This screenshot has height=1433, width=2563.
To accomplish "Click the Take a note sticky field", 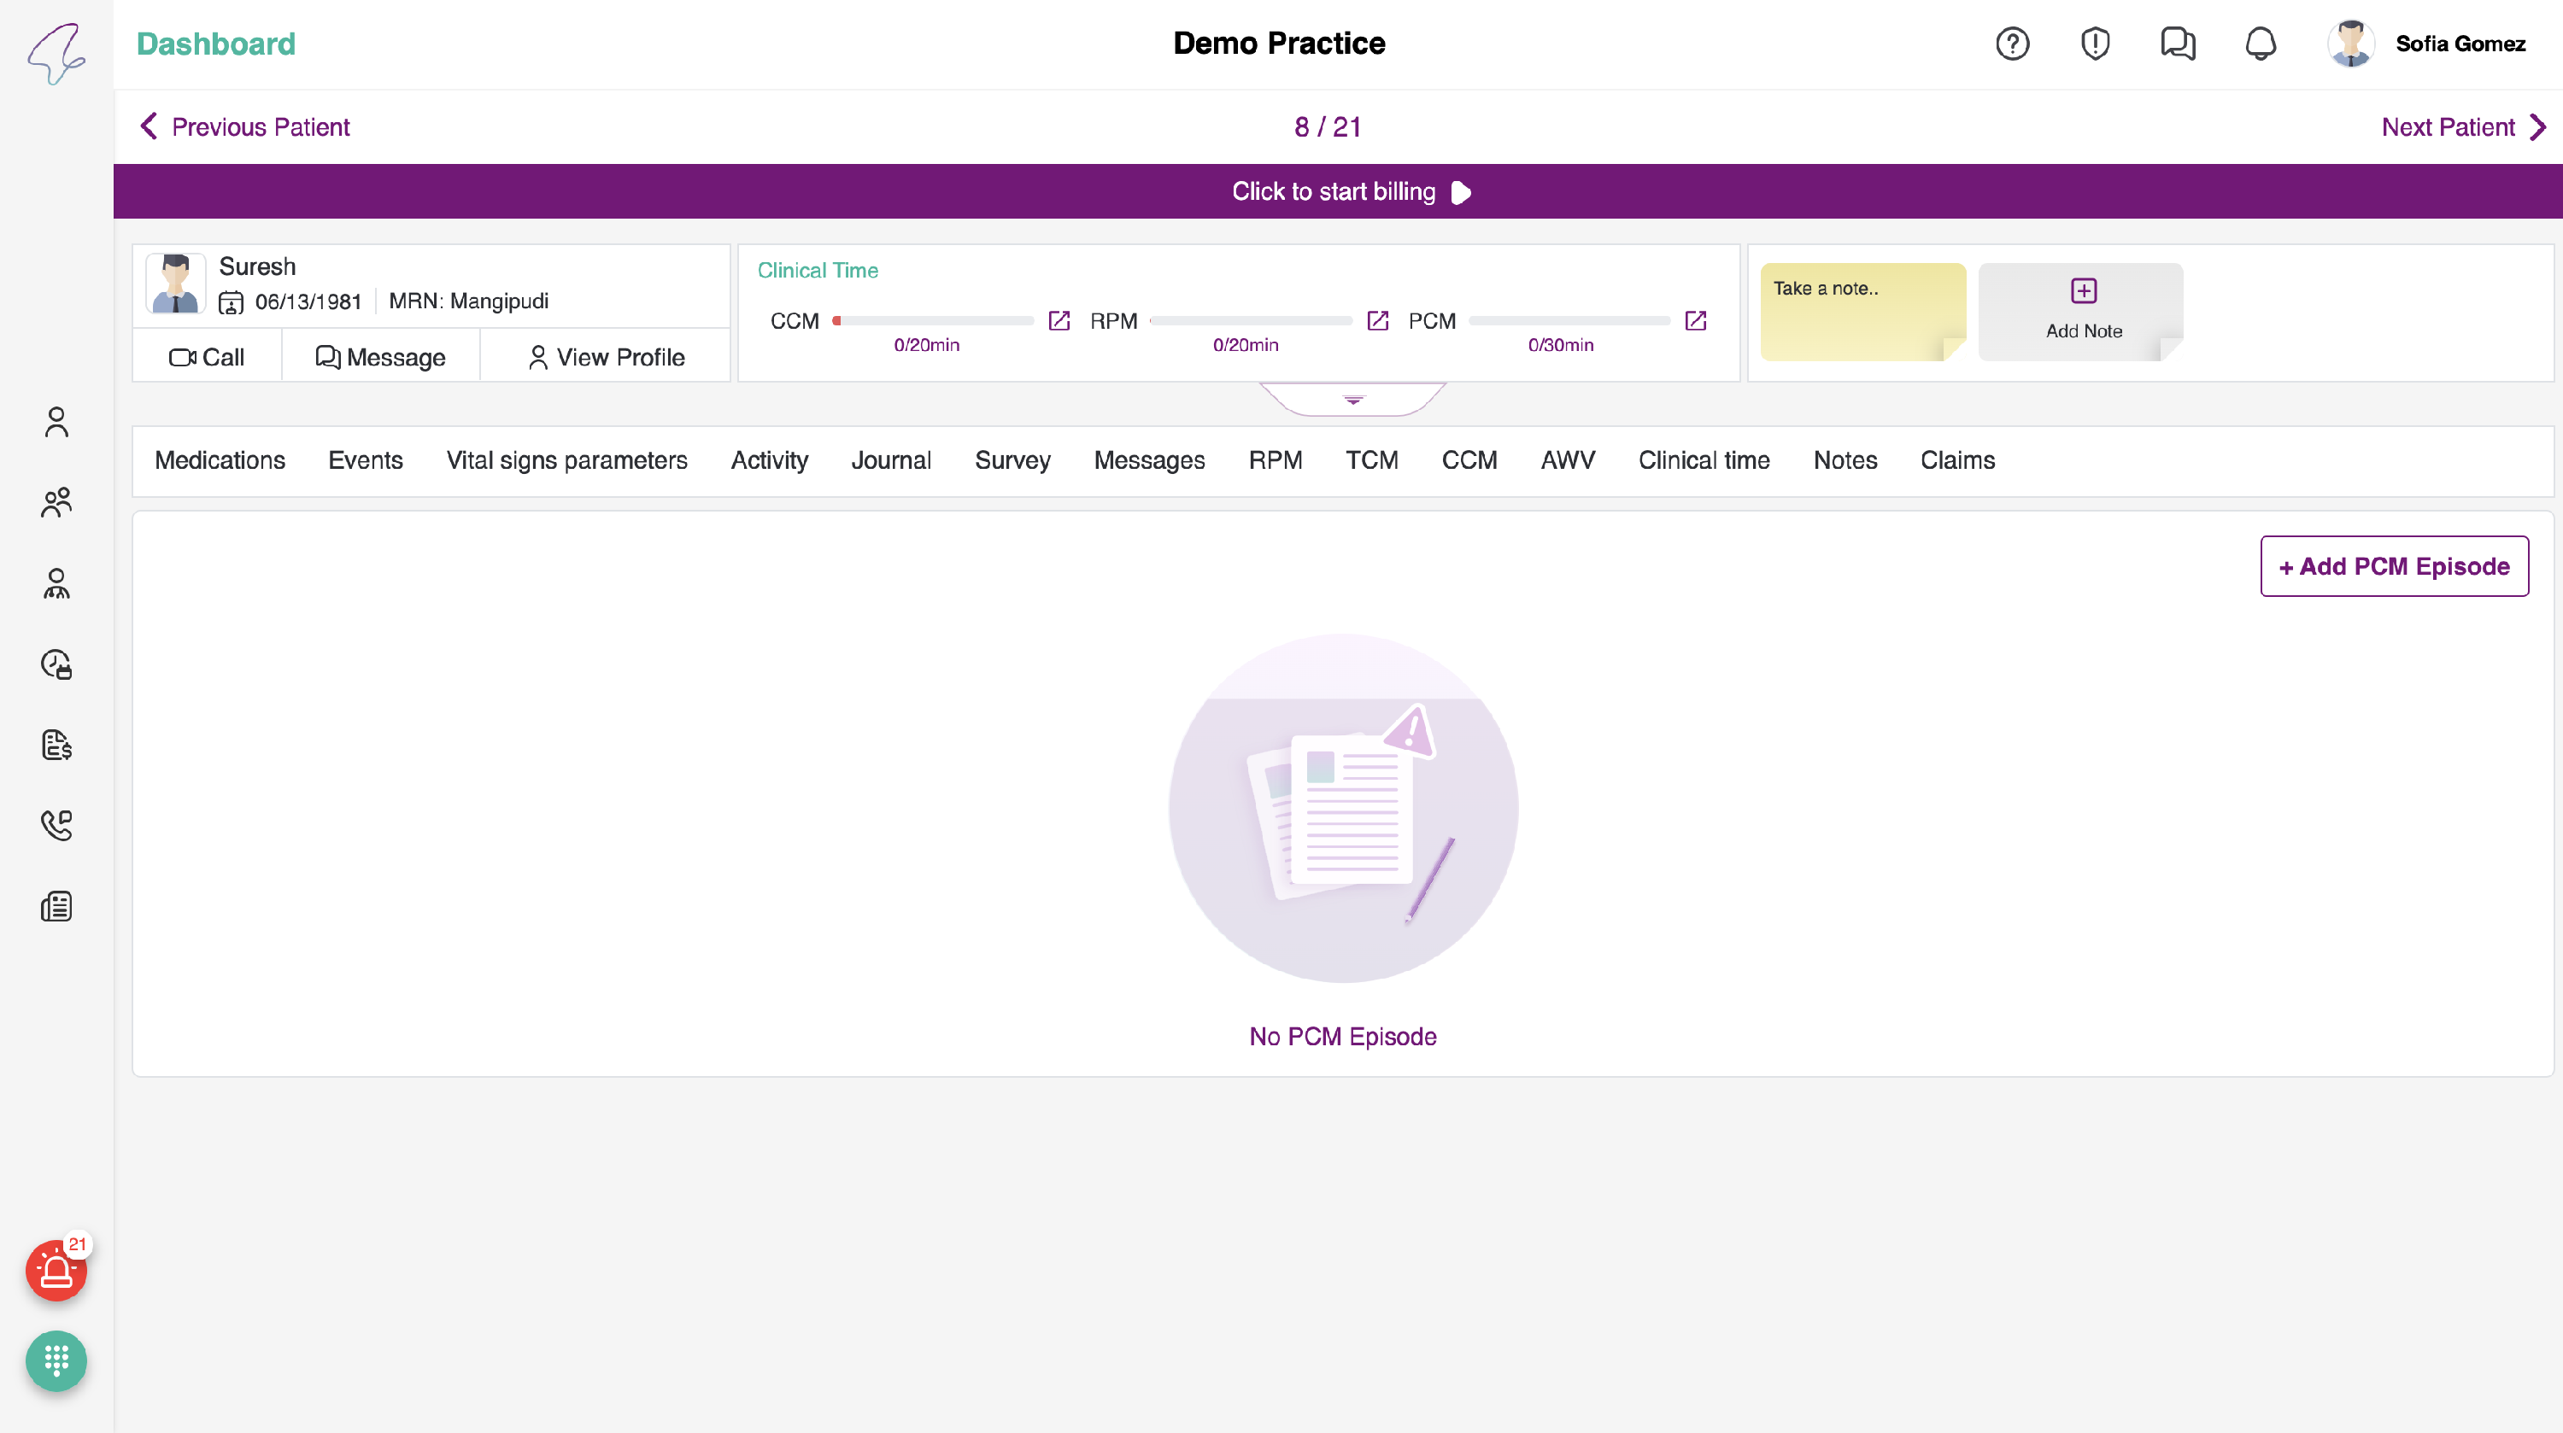I will [x=1862, y=310].
